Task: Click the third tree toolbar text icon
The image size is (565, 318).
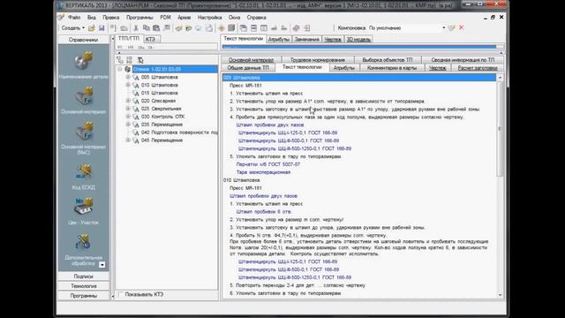Action: tap(140, 60)
